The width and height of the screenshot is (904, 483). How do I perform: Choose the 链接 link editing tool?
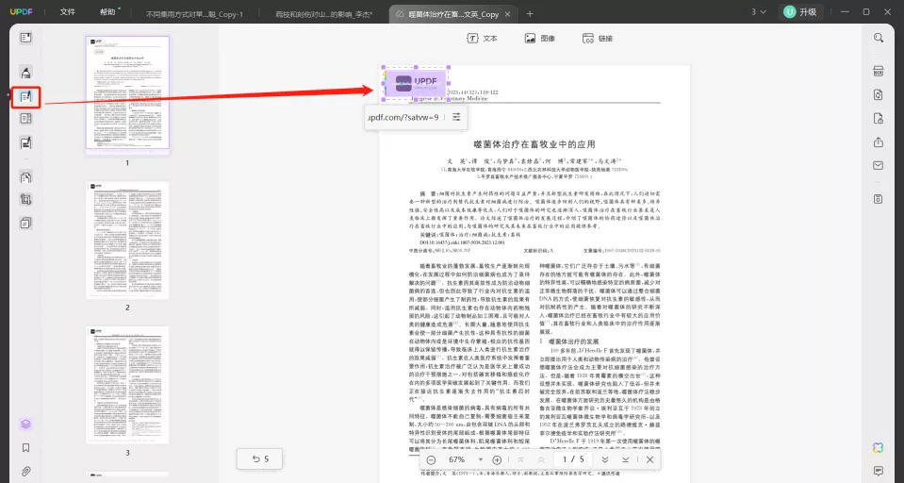[x=598, y=38]
